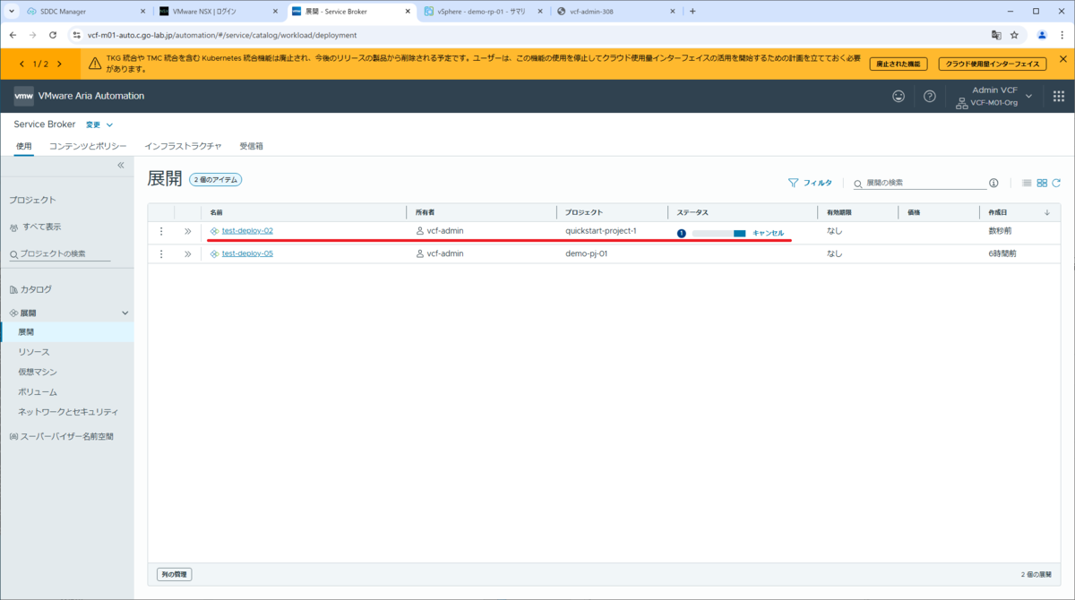Switch to list view icon
Image resolution: width=1075 pixels, height=600 pixels.
click(1027, 183)
